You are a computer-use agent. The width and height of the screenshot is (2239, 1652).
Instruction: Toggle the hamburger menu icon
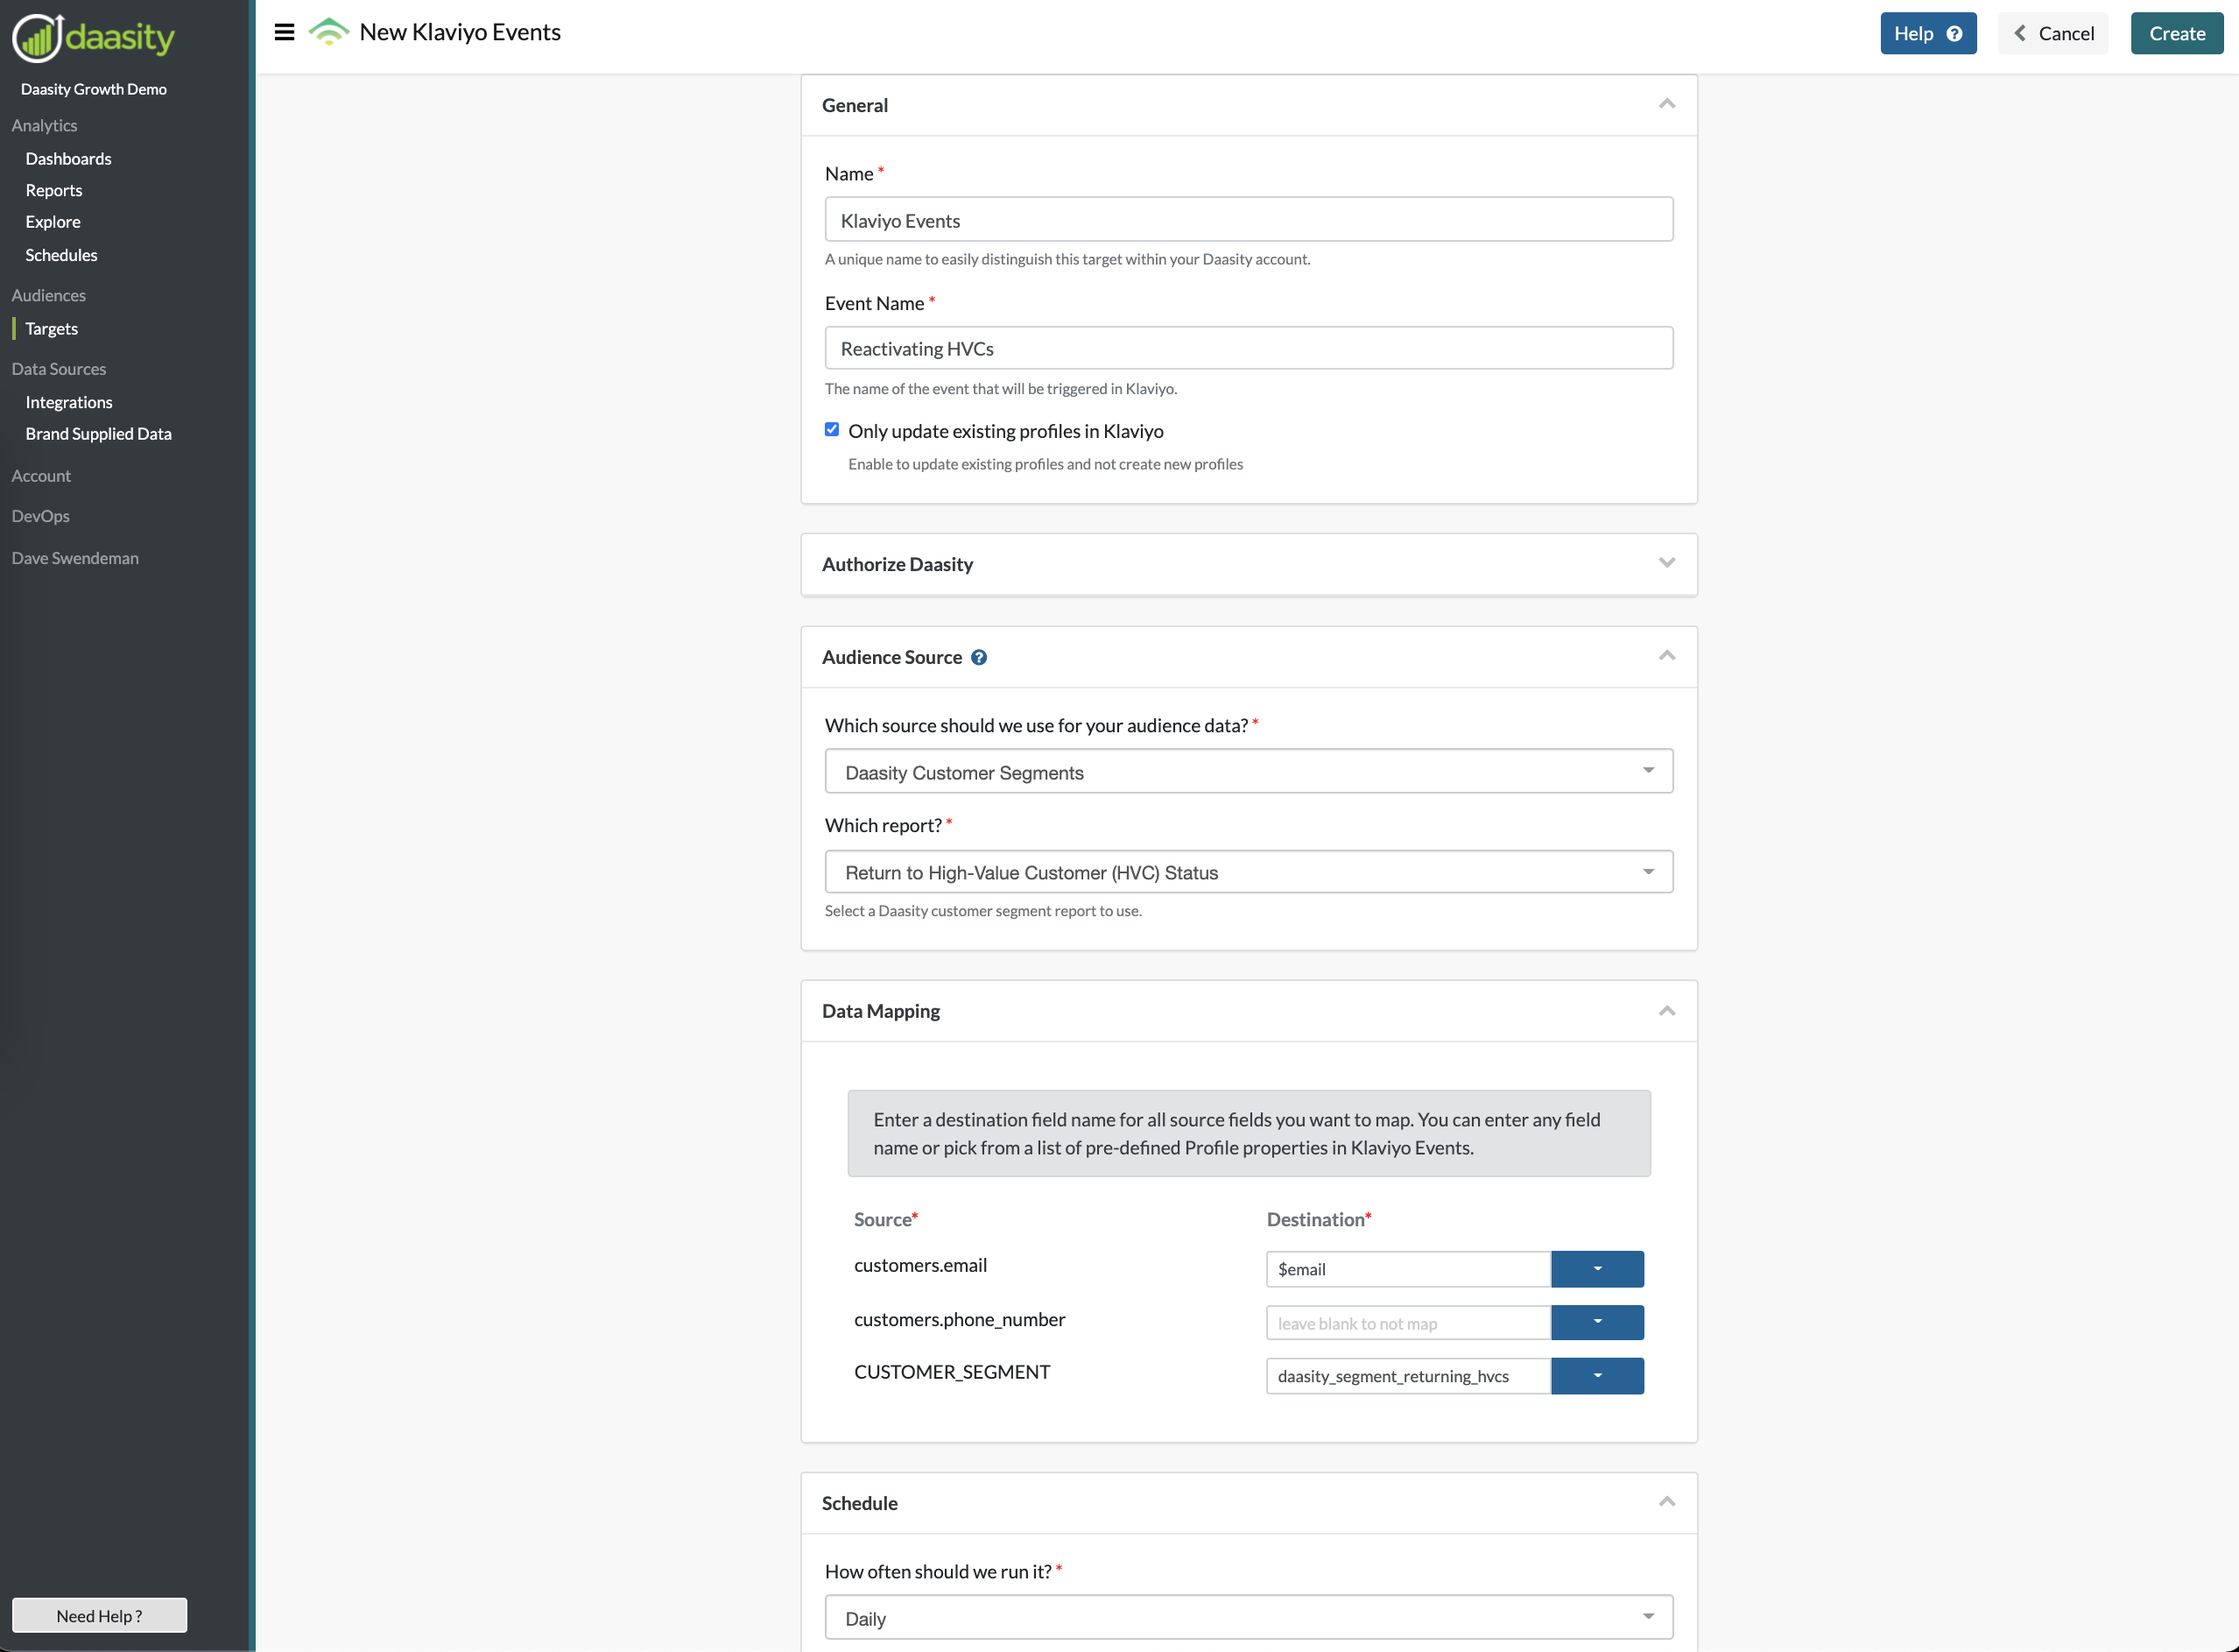284,33
